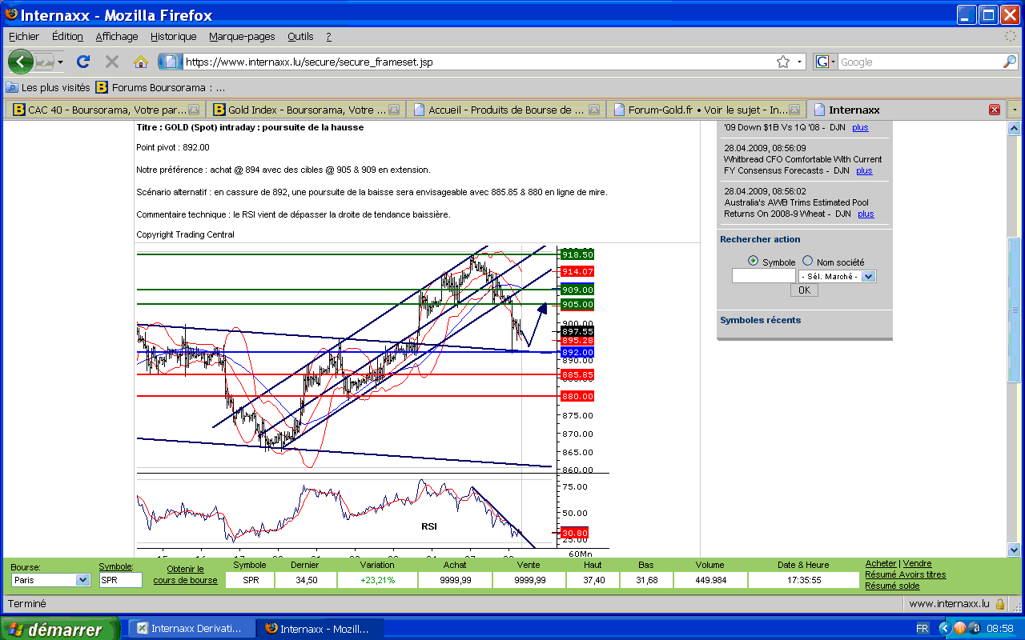Image resolution: width=1025 pixels, height=640 pixels.
Task: Open the tab list dropdown arrow
Action: tap(1015, 110)
